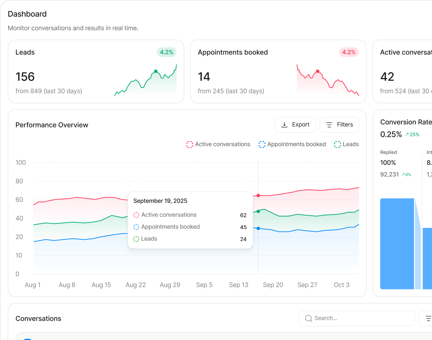Click the Performance Overview heading
The width and height of the screenshot is (432, 340).
(x=52, y=125)
